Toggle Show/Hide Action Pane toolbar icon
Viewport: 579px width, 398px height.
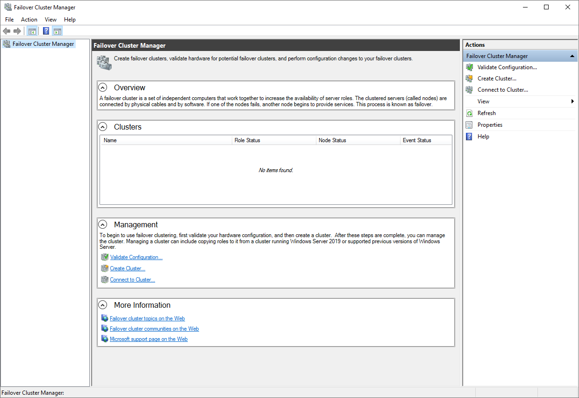click(x=57, y=31)
